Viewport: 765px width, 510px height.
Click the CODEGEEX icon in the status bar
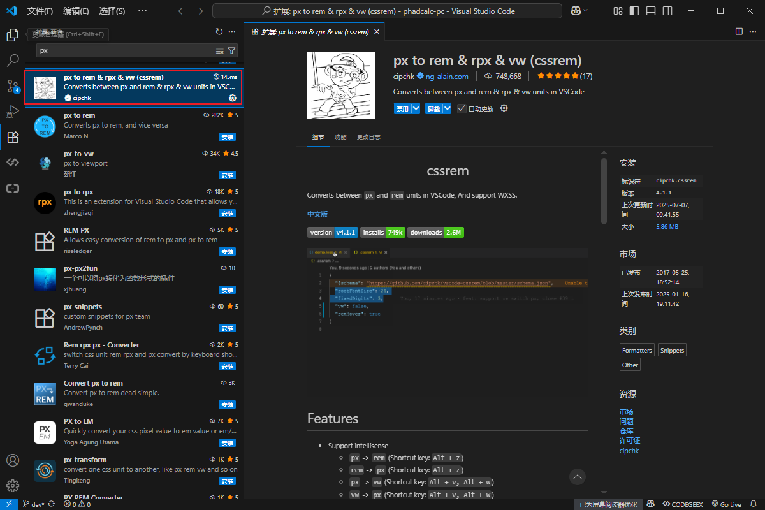[682, 504]
